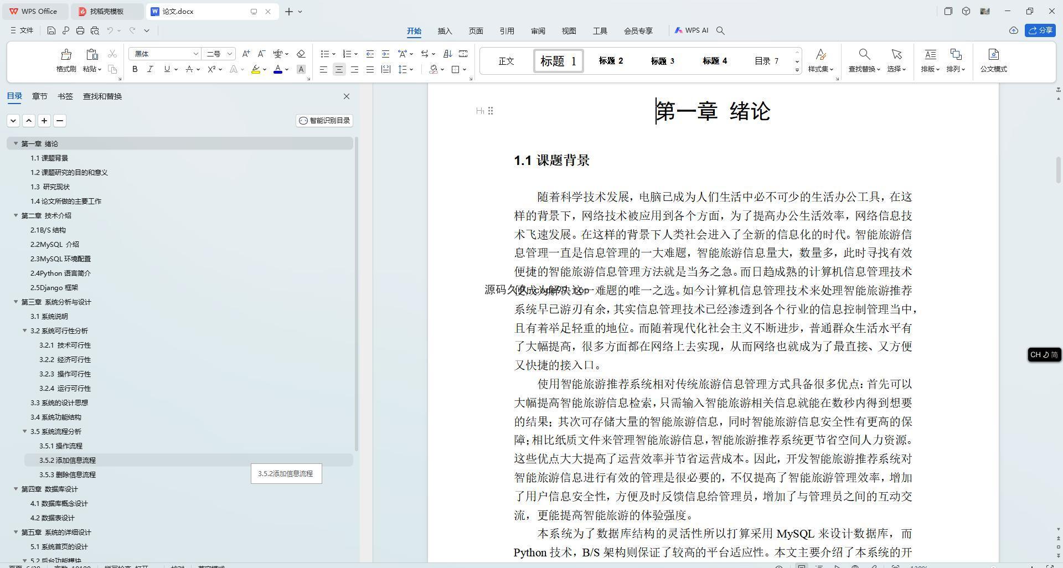Toggle Strikethrough formatting
Screen dimensions: 1063x568
tap(189, 69)
